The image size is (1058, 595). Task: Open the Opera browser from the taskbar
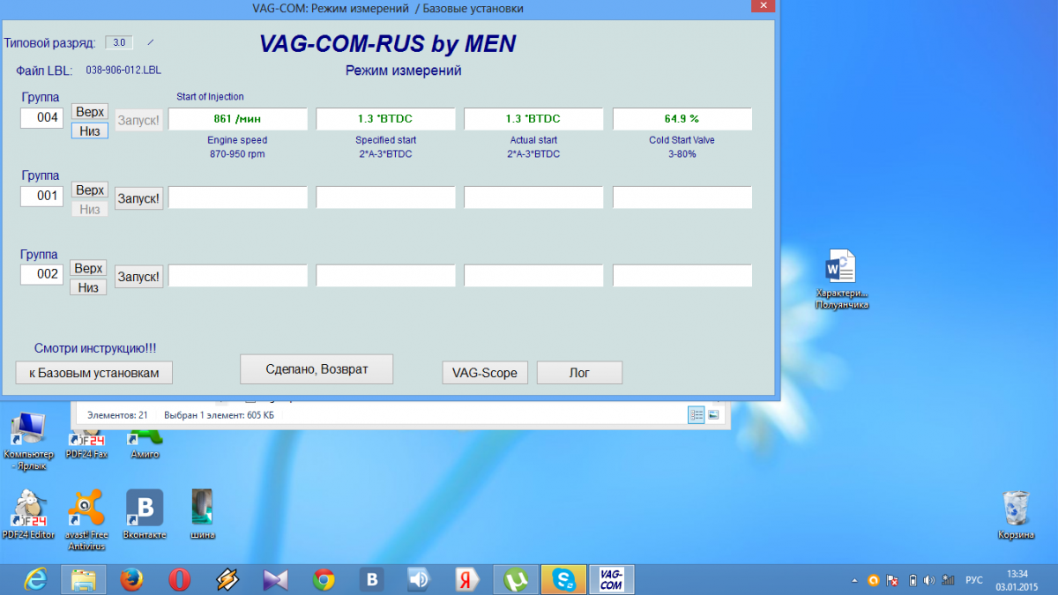click(179, 579)
